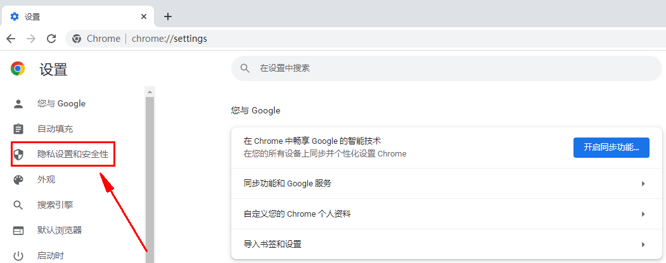The height and width of the screenshot is (263, 666).
Task: Click search icon for 搜索引擎
Action: [x=18, y=205]
